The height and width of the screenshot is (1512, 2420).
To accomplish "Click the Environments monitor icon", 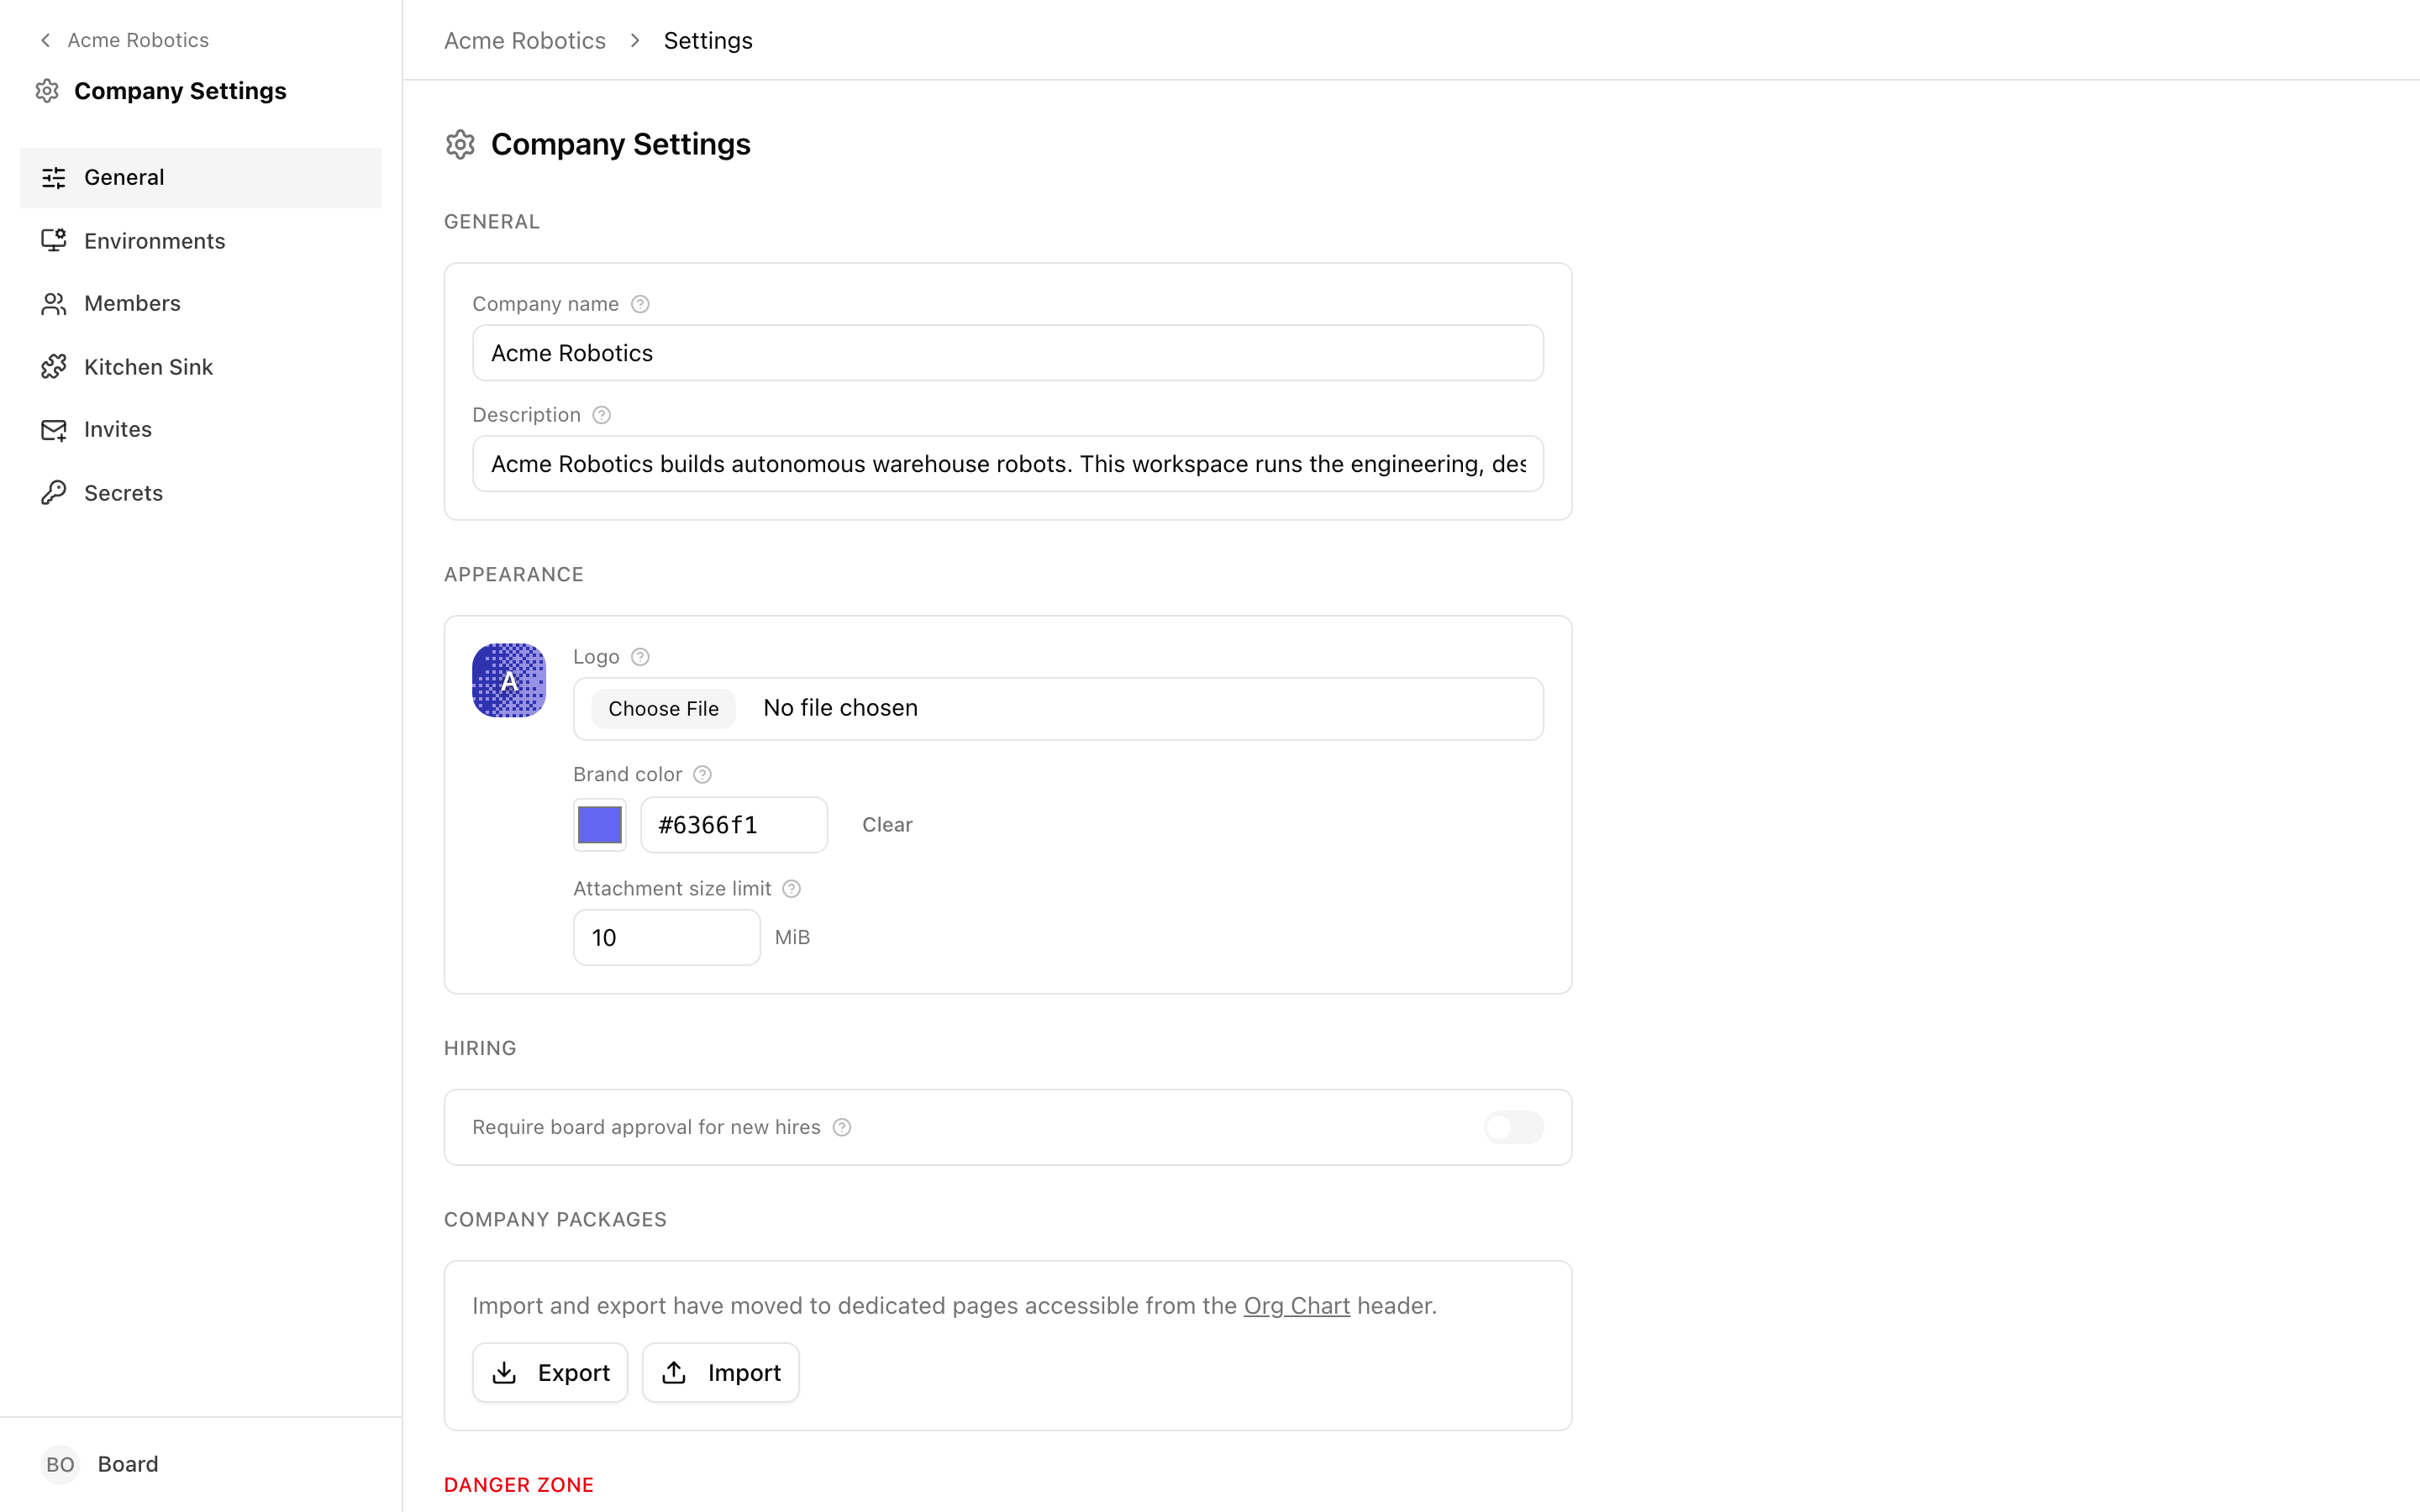I will 54,241.
